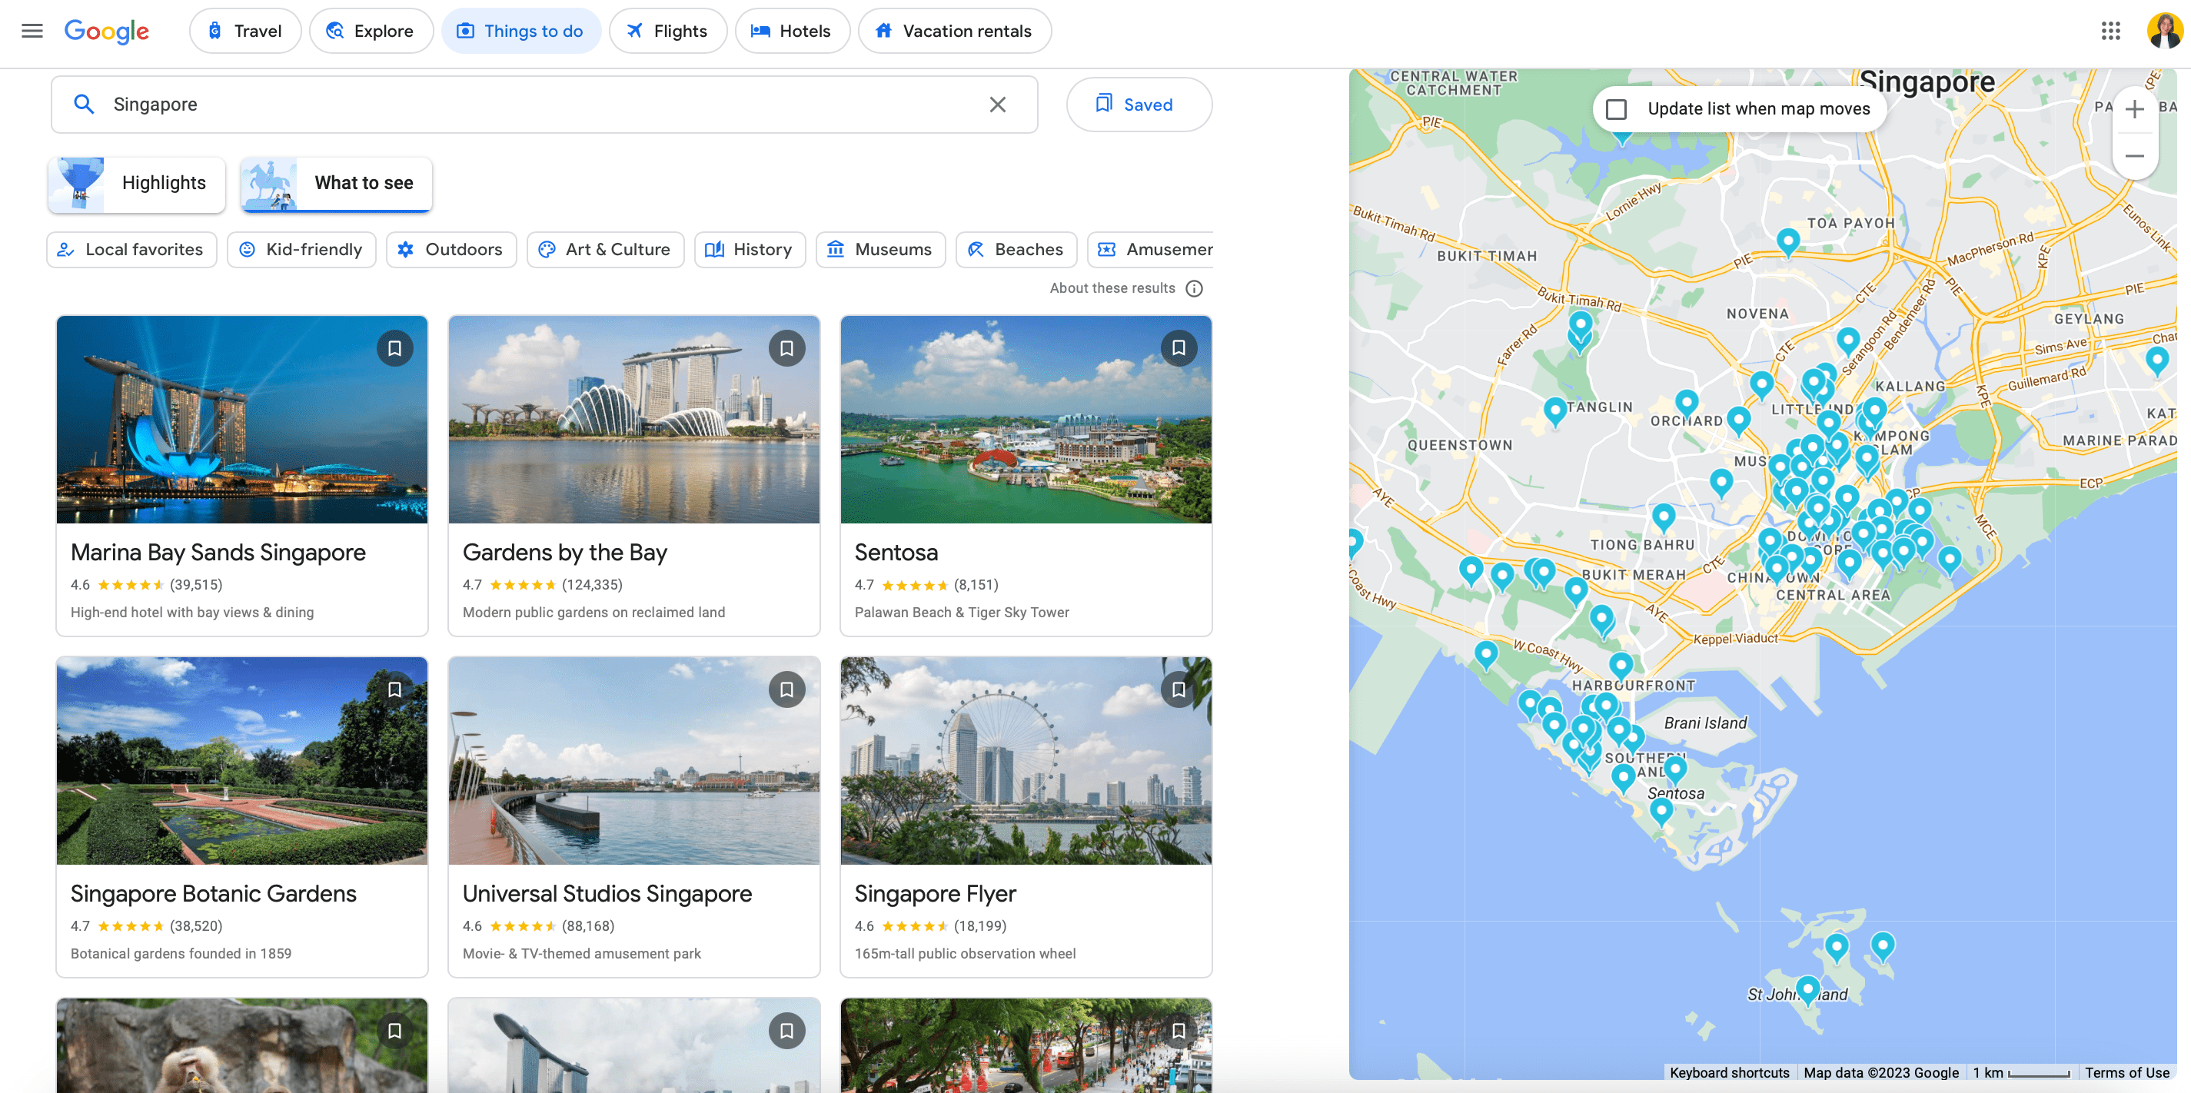
Task: Open Sentosa island photo
Action: [1026, 420]
